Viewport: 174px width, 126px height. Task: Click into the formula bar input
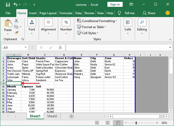[x=117, y=48]
